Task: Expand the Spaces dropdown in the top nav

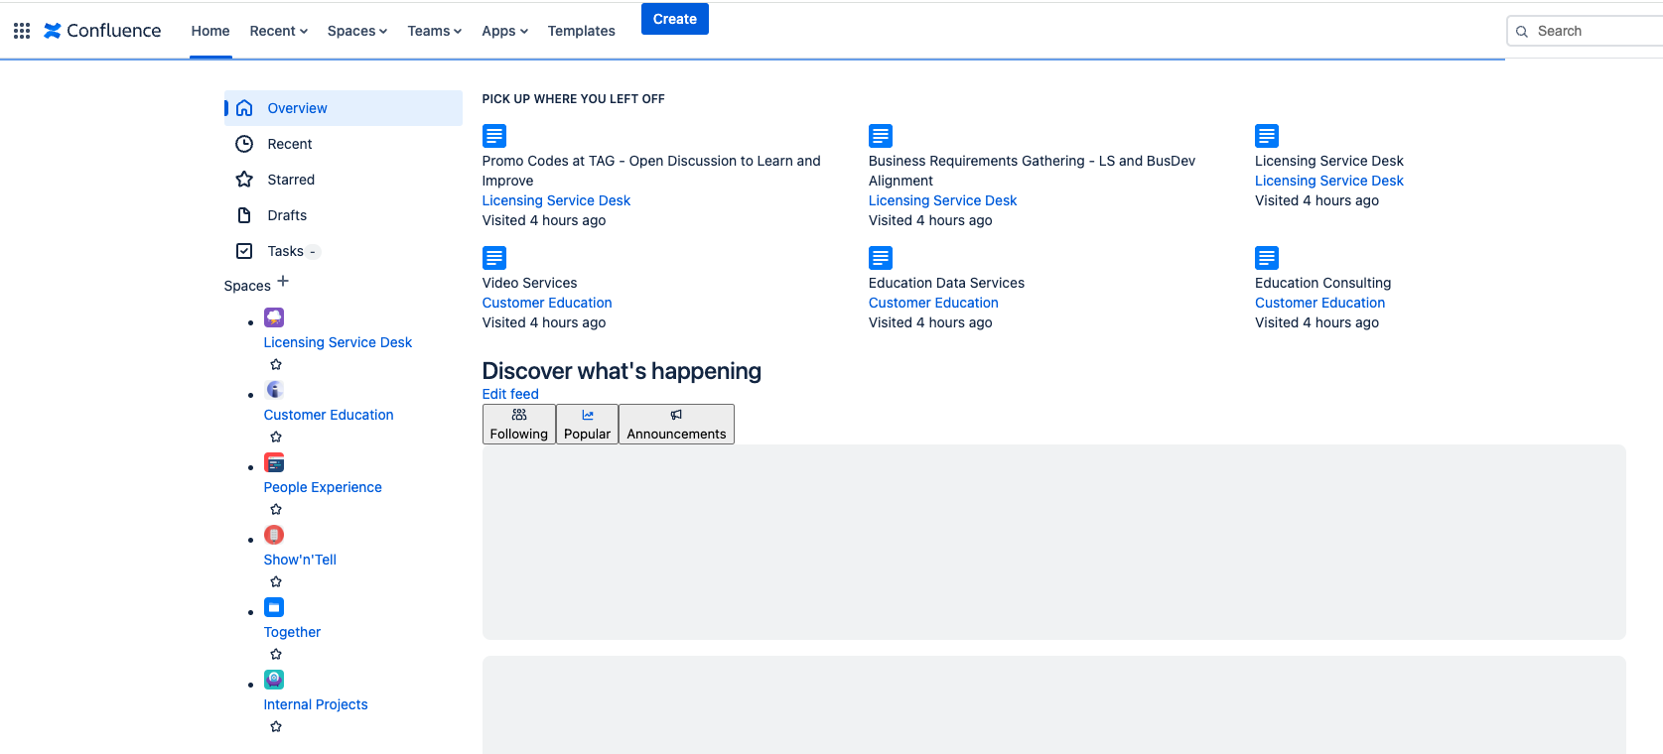Action: (x=357, y=31)
